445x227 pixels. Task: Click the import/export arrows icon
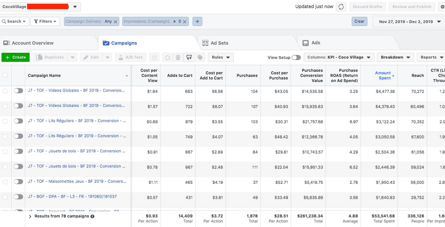pos(189,57)
